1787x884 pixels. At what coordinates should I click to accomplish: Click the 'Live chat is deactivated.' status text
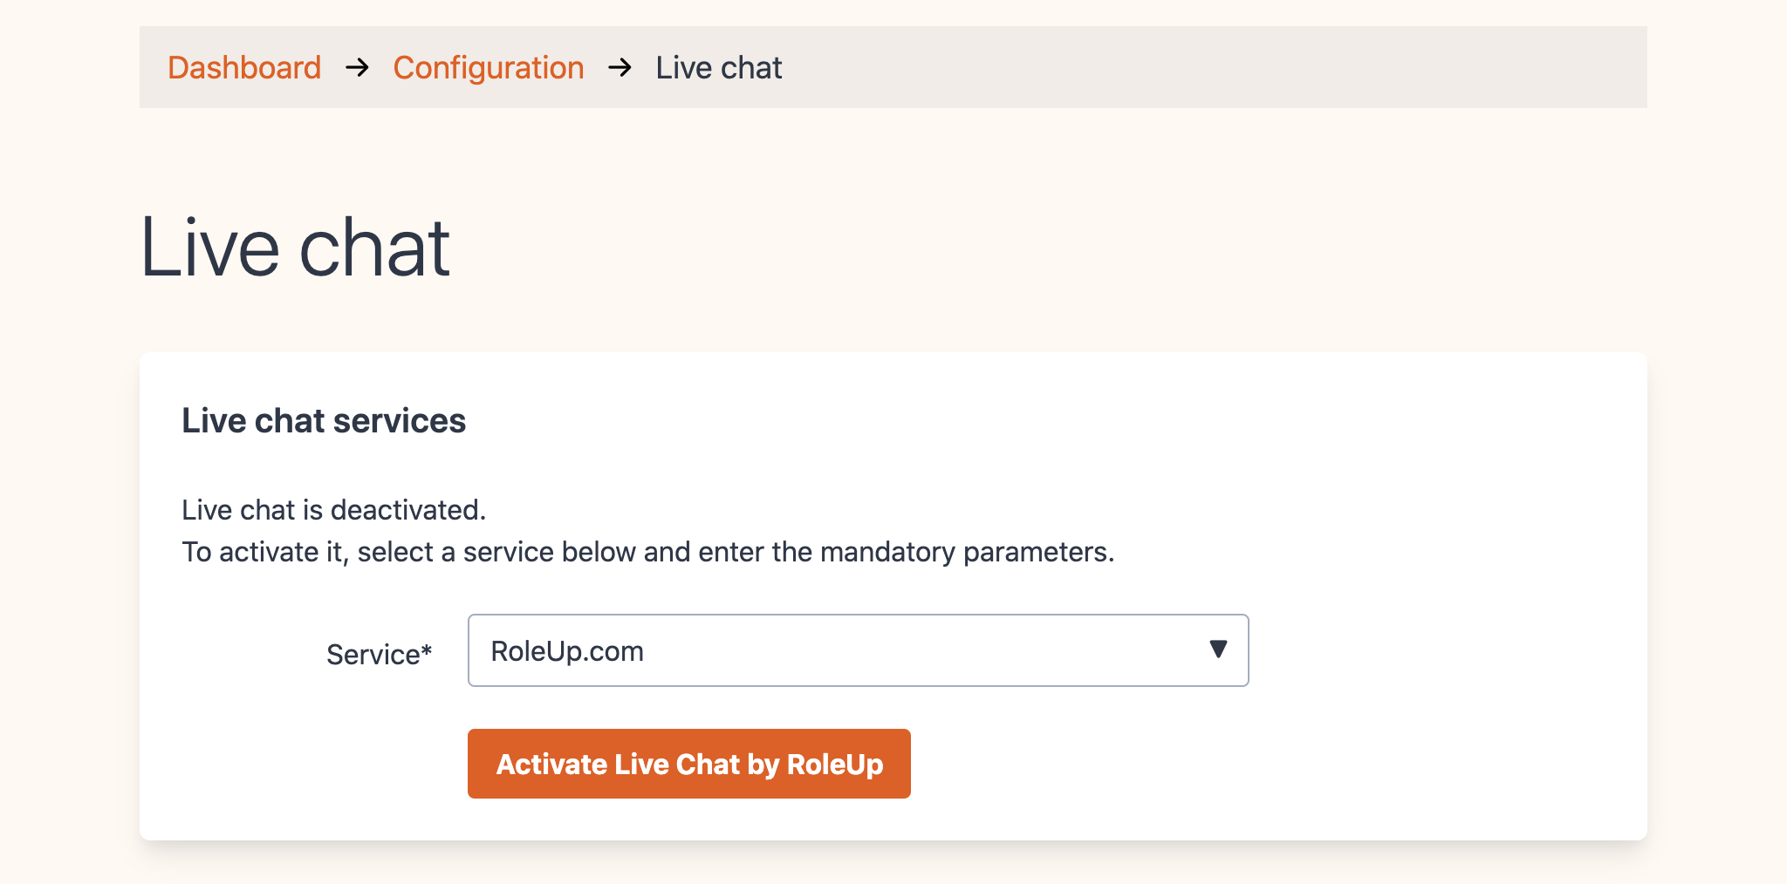click(x=333, y=509)
